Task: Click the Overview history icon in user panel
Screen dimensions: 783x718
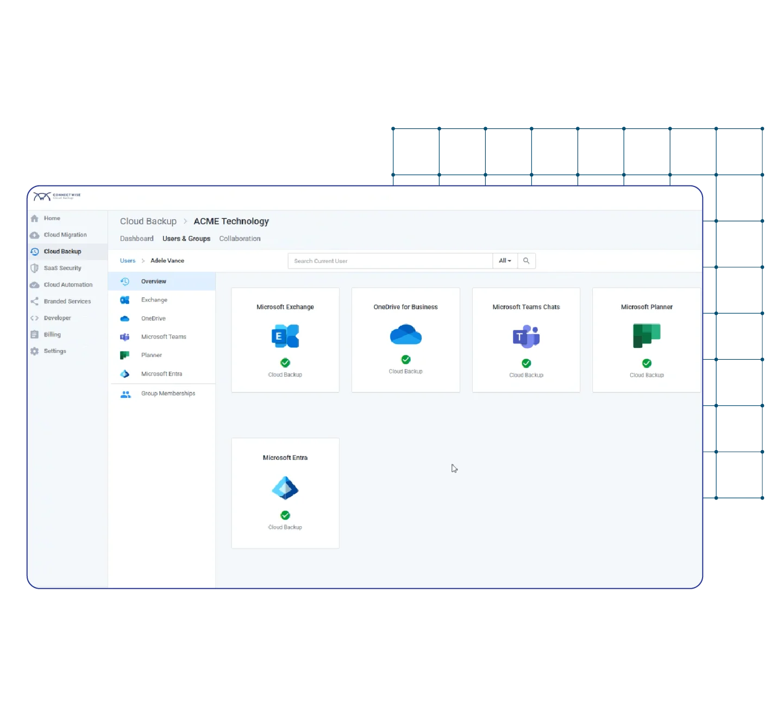Action: click(x=125, y=282)
